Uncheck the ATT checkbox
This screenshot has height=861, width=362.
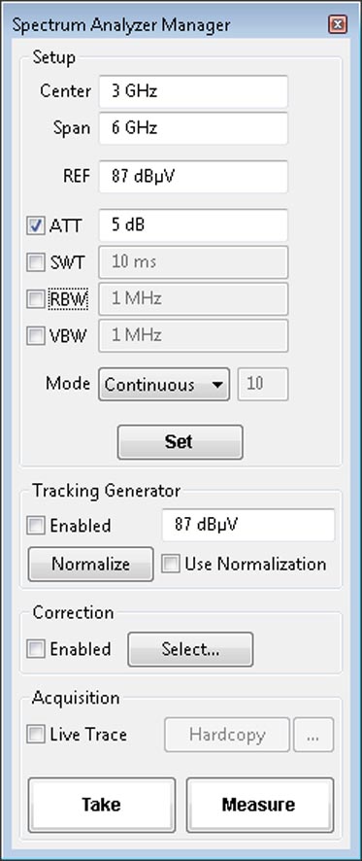tap(36, 226)
